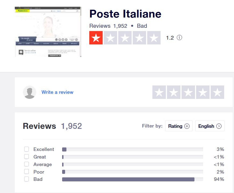Click the user avatar beside Write a review
The width and height of the screenshot is (234, 193).
30,92
